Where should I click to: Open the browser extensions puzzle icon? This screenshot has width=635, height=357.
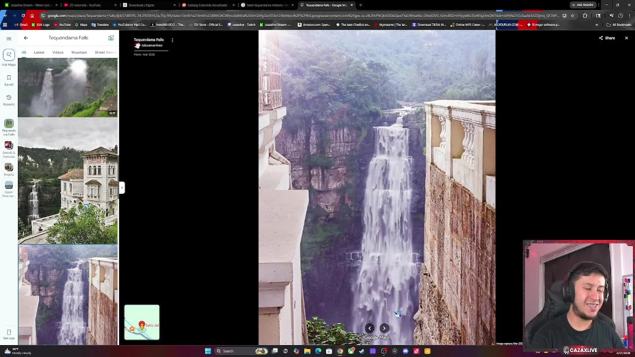(x=585, y=15)
